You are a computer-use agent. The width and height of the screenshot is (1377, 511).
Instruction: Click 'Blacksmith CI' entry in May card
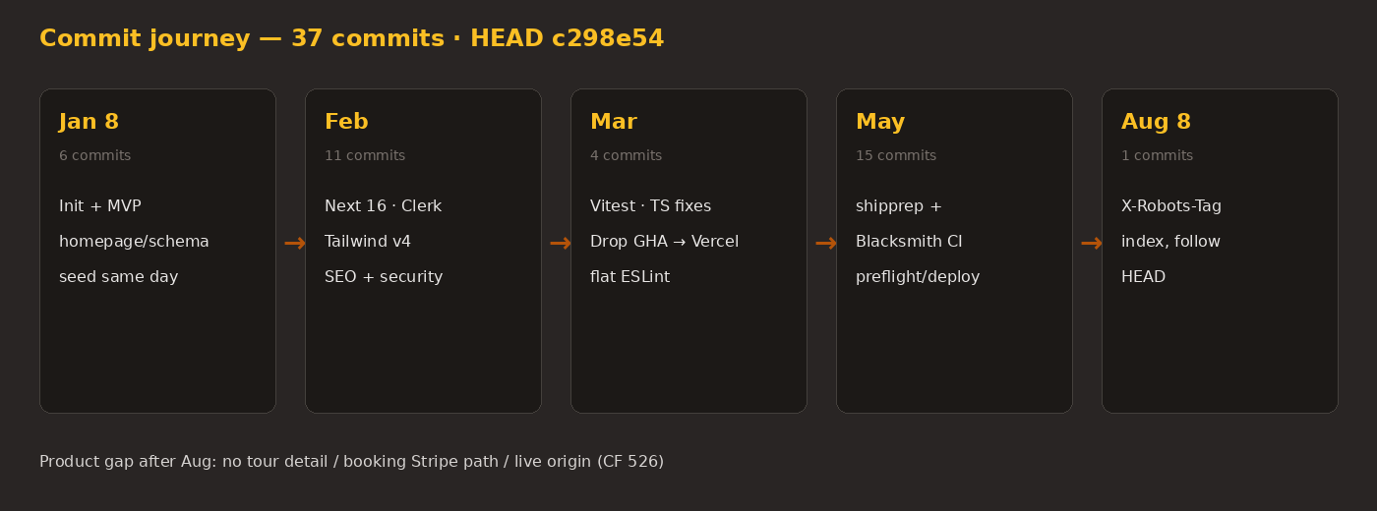click(x=909, y=242)
